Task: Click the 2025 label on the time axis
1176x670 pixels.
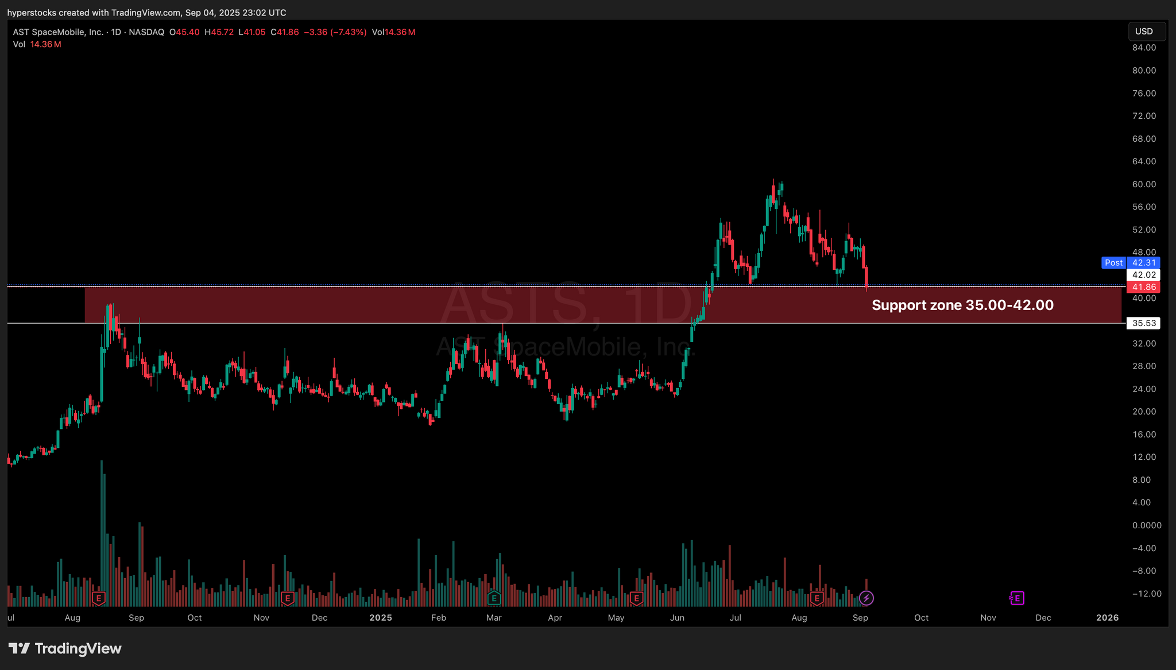Action: (x=381, y=618)
